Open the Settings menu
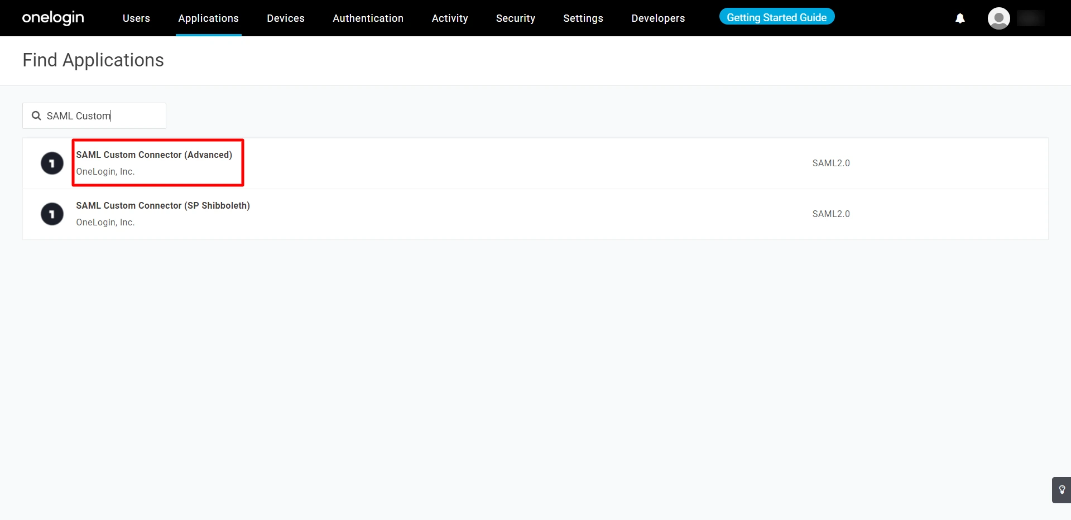Viewport: 1071px width, 520px height. tap(583, 18)
